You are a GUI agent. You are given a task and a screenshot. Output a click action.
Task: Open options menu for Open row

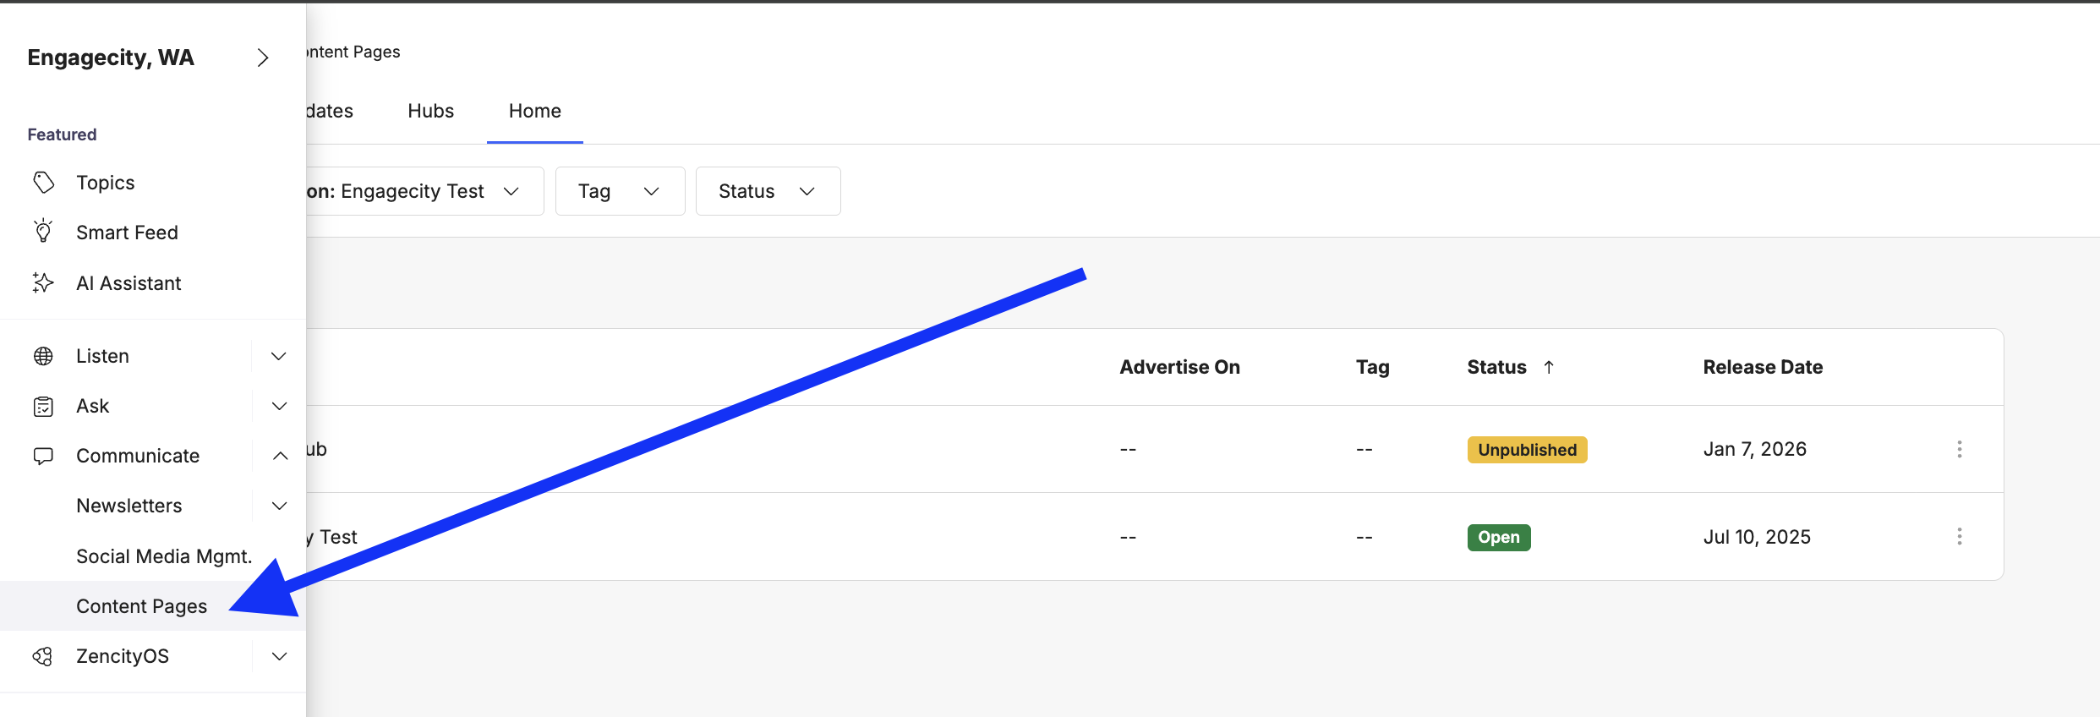pyautogui.click(x=1959, y=536)
